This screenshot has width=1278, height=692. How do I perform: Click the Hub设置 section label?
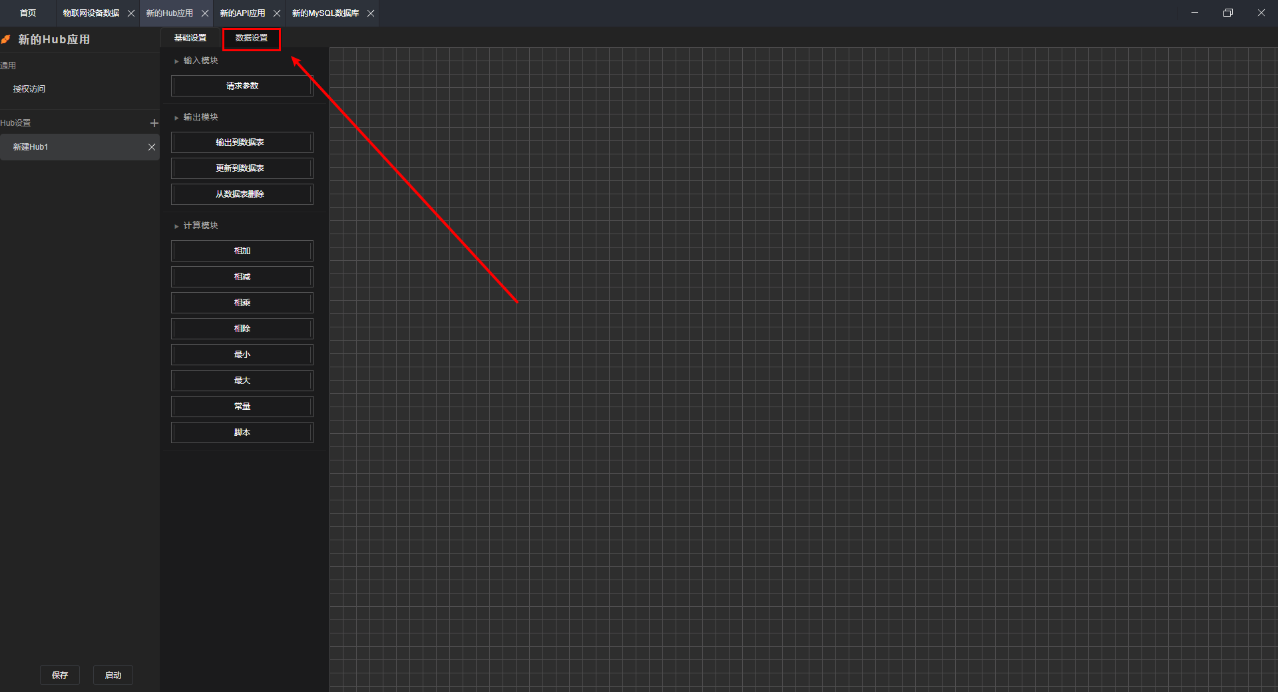click(x=15, y=123)
